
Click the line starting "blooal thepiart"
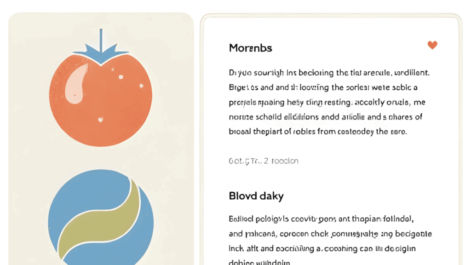tap(318, 132)
